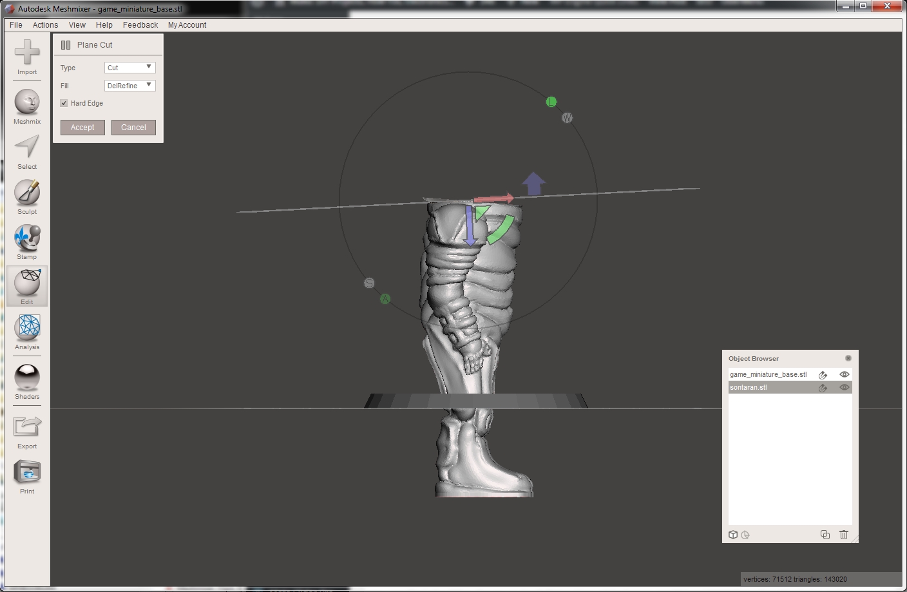Open the Fill dropdown set to DelRefine
Image resolution: width=907 pixels, height=592 pixels.
click(x=129, y=86)
